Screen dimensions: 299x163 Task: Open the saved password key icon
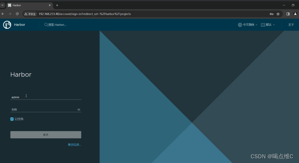(272, 14)
